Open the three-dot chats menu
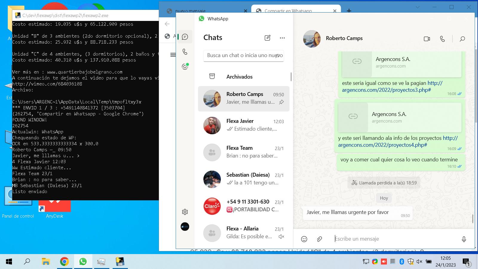 pyautogui.click(x=282, y=38)
